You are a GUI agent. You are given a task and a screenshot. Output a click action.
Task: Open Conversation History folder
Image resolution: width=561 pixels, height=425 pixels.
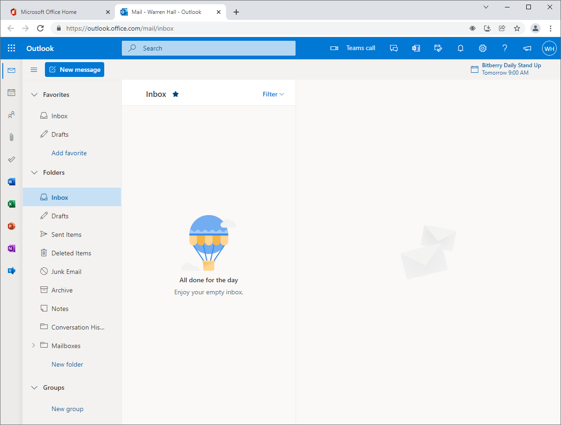72,327
